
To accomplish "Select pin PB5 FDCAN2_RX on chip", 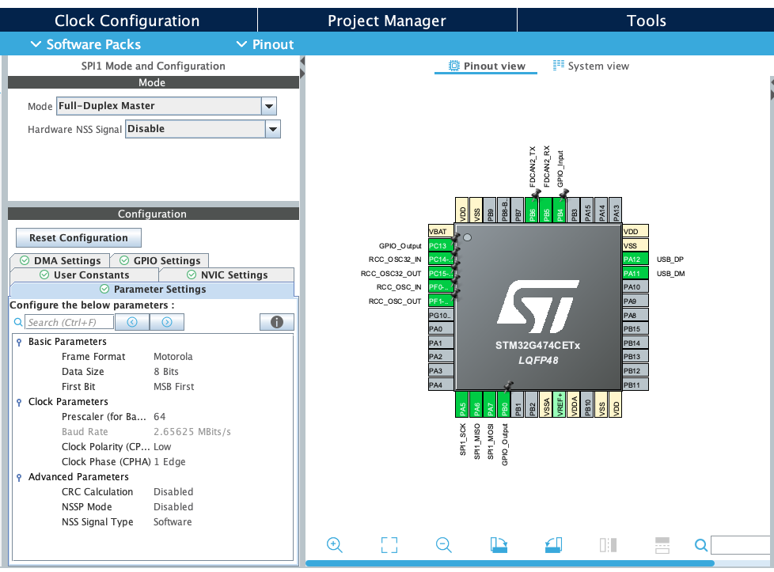I will point(546,210).
